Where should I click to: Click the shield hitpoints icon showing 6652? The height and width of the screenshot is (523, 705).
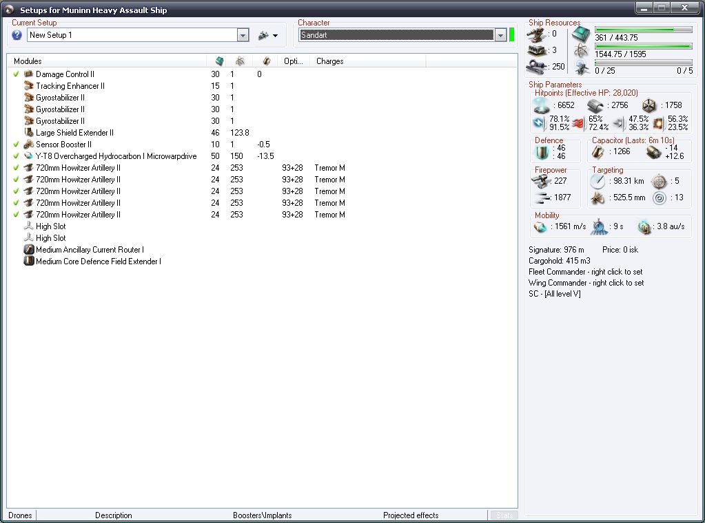[541, 105]
